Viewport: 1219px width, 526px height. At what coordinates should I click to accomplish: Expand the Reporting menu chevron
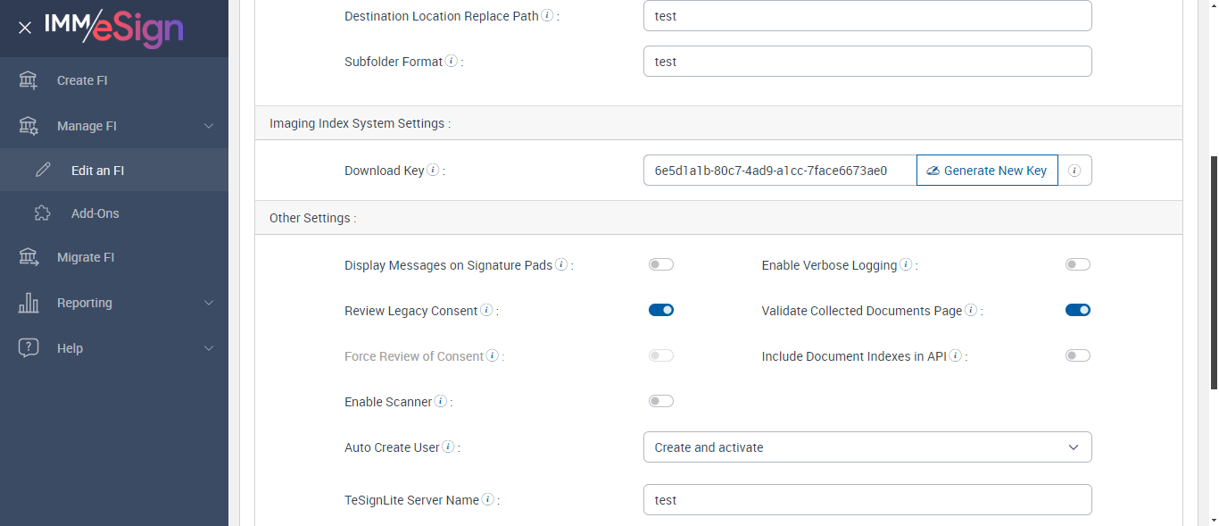pyautogui.click(x=209, y=303)
